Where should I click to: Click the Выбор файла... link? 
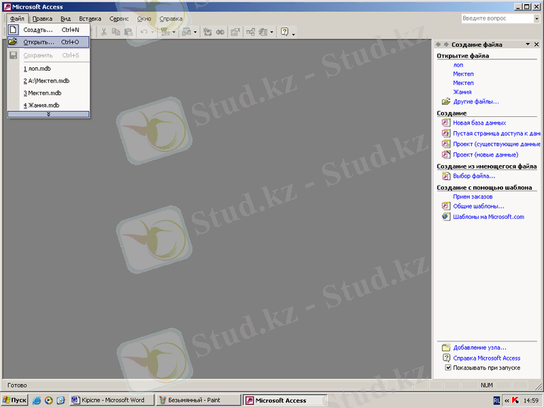point(474,176)
